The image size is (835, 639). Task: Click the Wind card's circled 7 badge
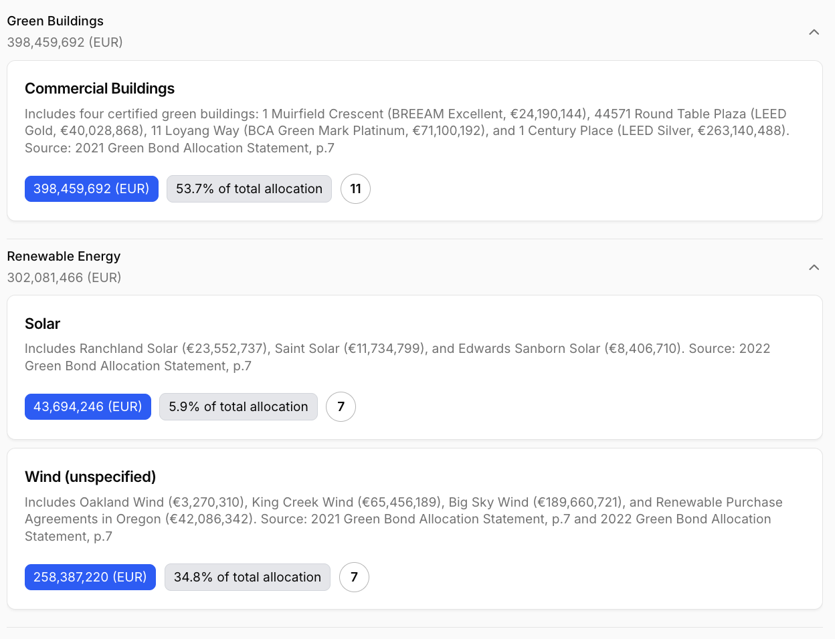click(354, 578)
